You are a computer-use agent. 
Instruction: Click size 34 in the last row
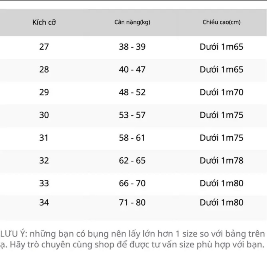point(44,203)
